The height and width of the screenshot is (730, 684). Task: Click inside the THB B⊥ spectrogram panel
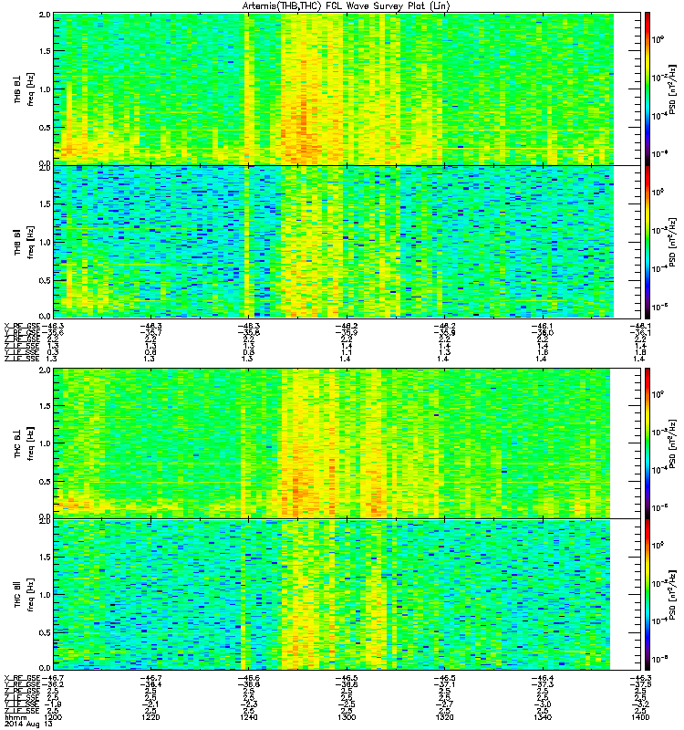point(347,89)
